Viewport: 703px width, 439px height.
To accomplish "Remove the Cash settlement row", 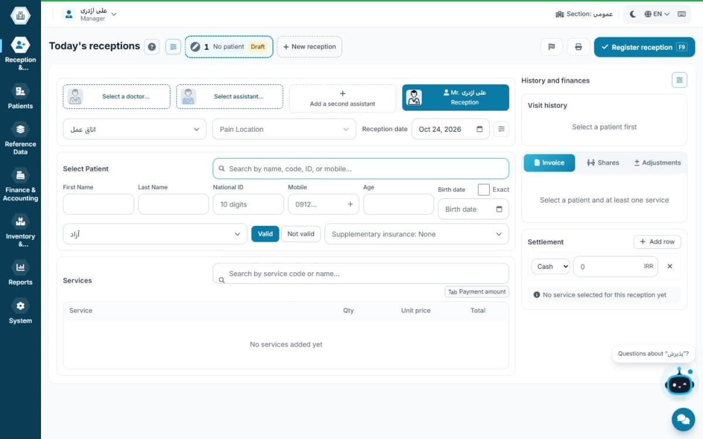I will (670, 266).
